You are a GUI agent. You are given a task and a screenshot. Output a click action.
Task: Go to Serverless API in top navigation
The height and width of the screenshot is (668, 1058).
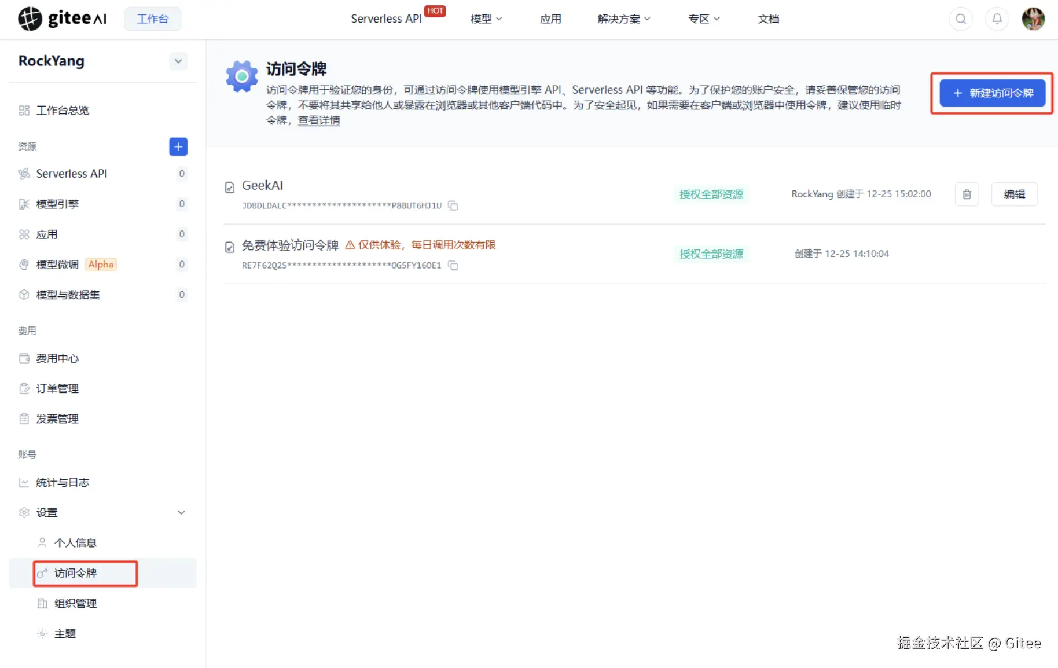386,19
